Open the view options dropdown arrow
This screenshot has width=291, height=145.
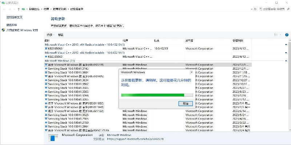(x=280, y=35)
